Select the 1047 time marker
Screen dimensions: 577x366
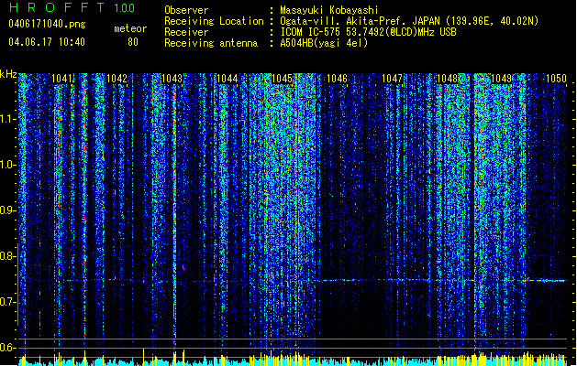click(393, 79)
